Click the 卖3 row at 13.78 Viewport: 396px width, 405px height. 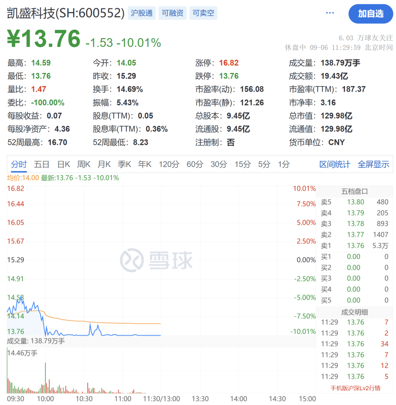point(355,224)
